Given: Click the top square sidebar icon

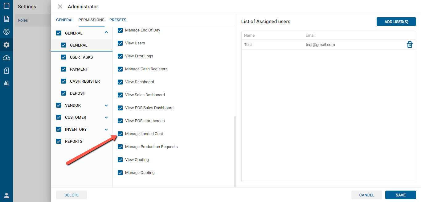Looking at the screenshot, I should tap(6, 6).
